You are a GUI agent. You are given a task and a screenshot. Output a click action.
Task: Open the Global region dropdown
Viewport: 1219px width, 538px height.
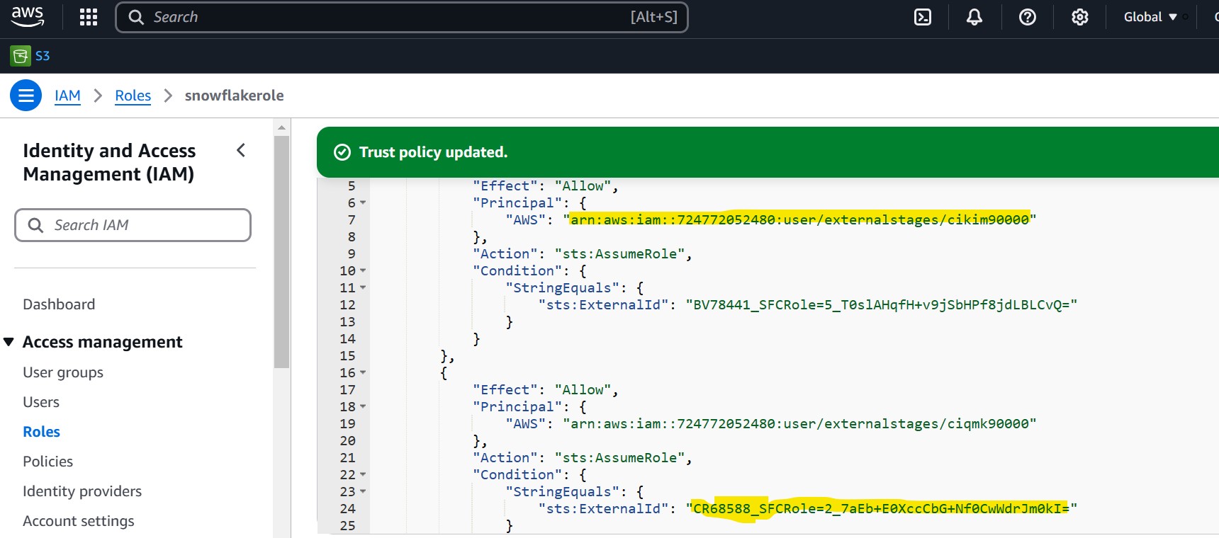pyautogui.click(x=1150, y=17)
